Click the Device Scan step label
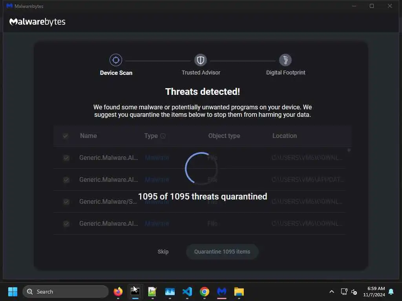 coord(116,73)
